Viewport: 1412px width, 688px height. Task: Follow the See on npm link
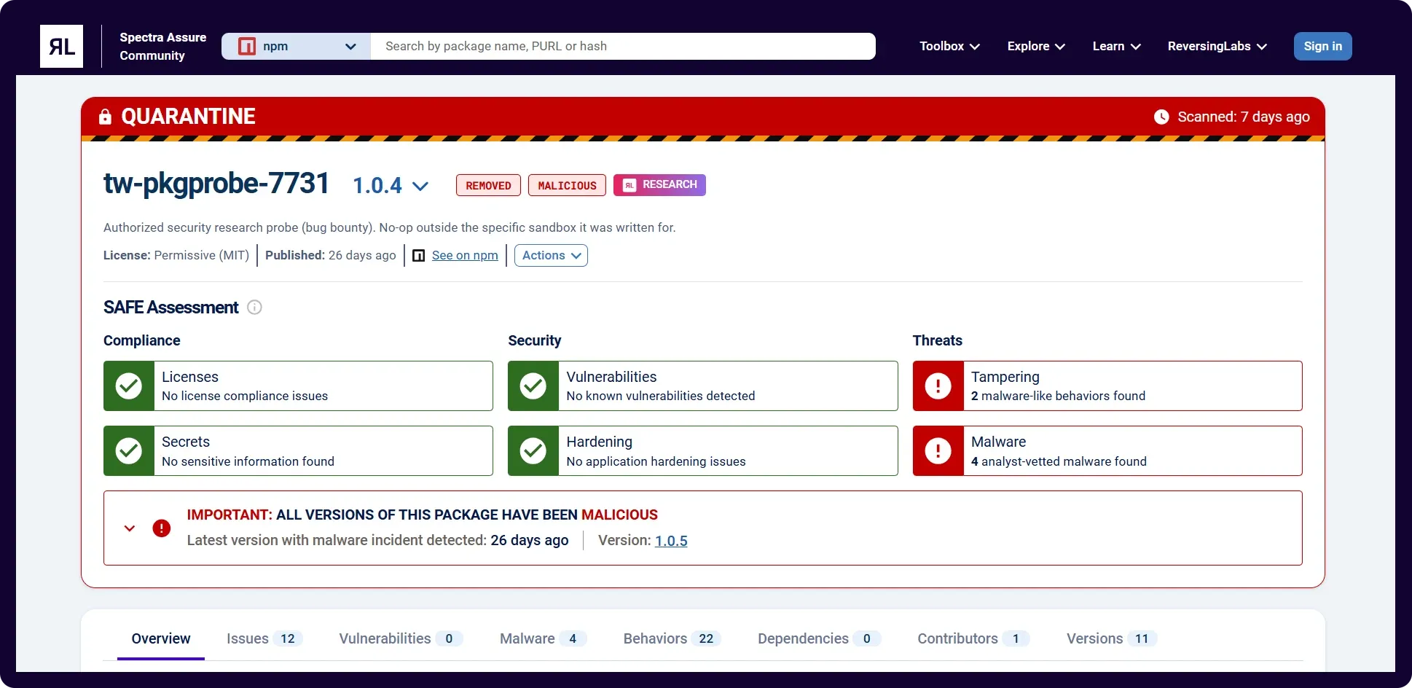465,256
